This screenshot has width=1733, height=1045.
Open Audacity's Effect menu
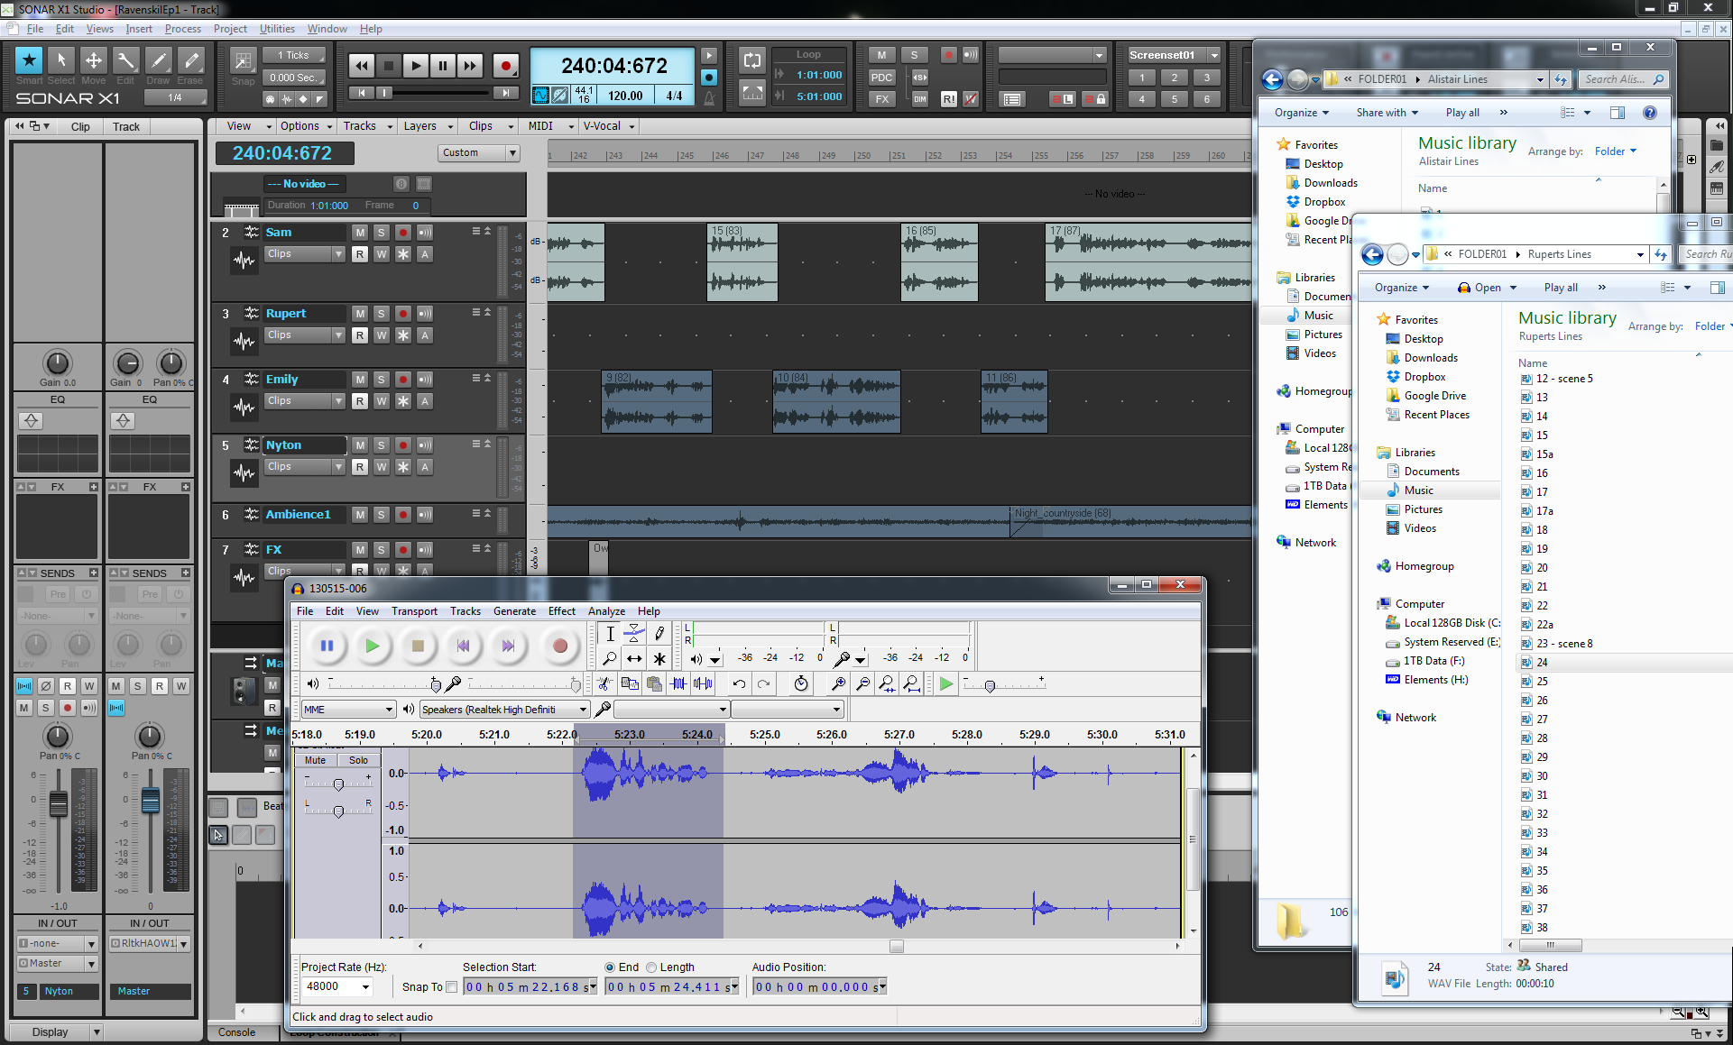coord(561,611)
